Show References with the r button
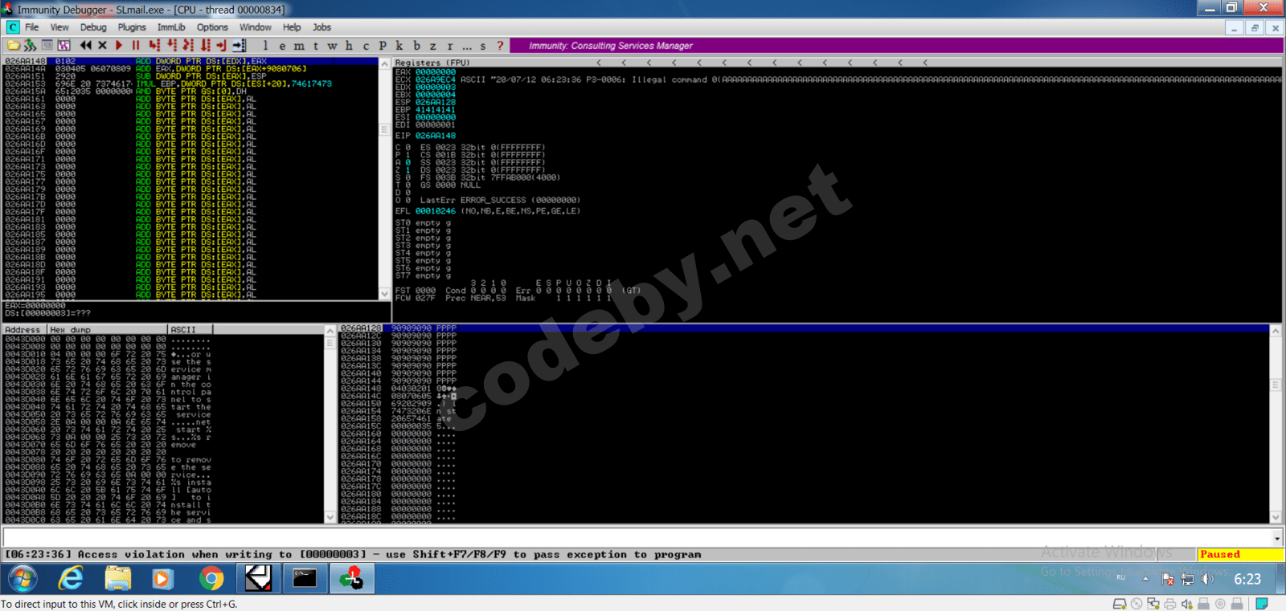The image size is (1286, 611). pos(450,46)
